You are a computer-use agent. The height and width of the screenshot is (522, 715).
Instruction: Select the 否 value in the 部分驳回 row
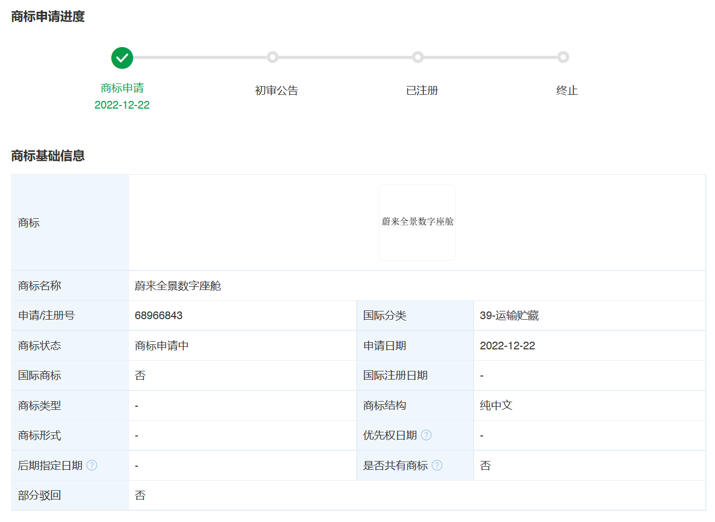coord(140,495)
